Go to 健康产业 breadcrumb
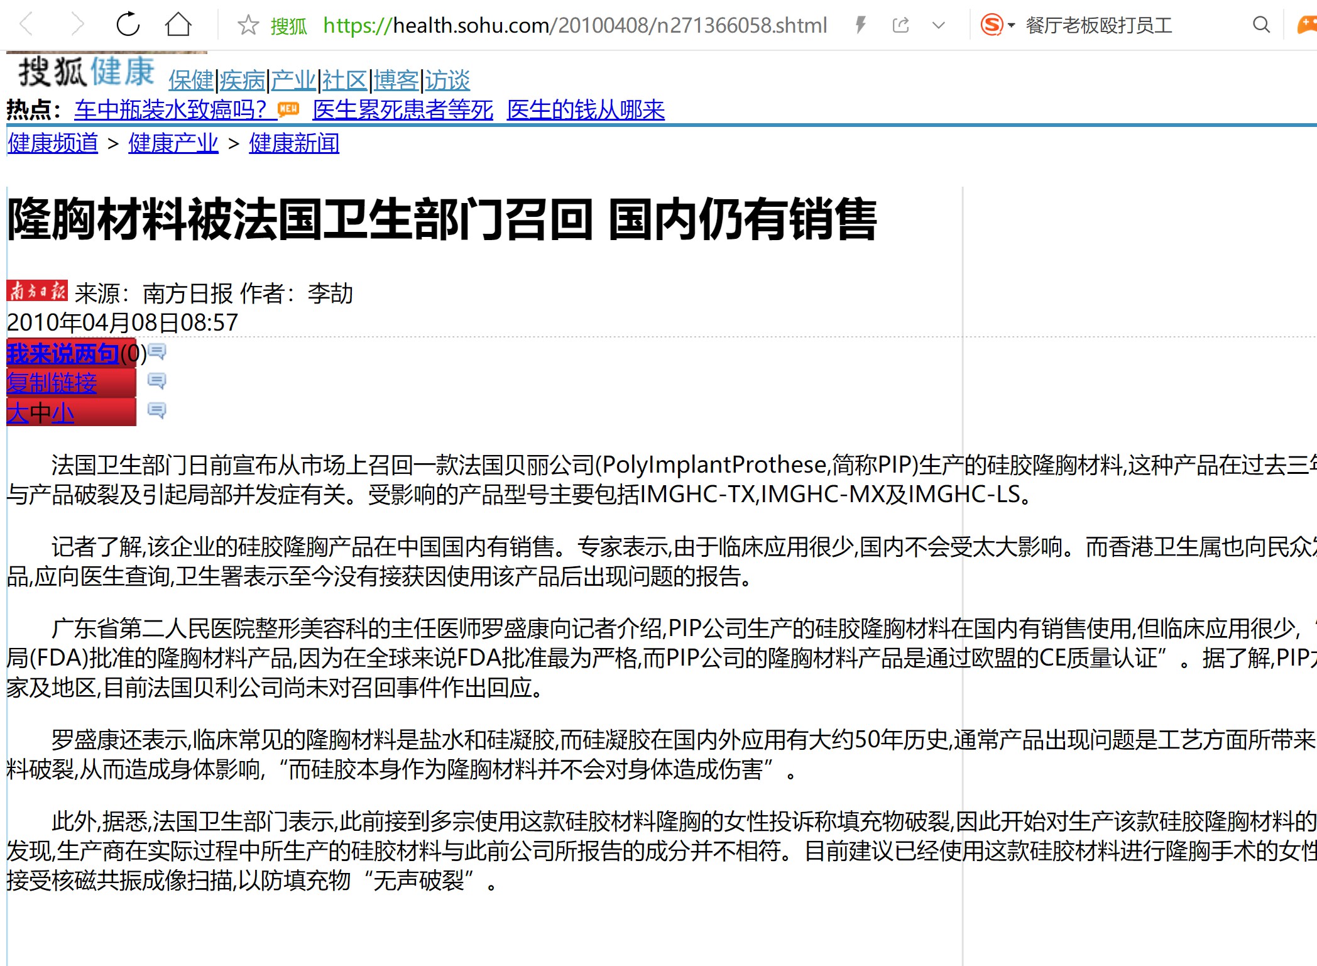This screenshot has height=966, width=1317. 173,143
